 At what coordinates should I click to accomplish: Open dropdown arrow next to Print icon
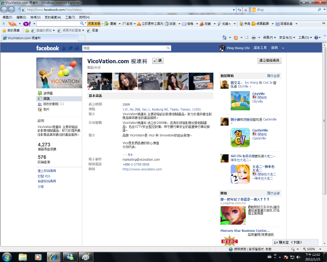[259, 37]
